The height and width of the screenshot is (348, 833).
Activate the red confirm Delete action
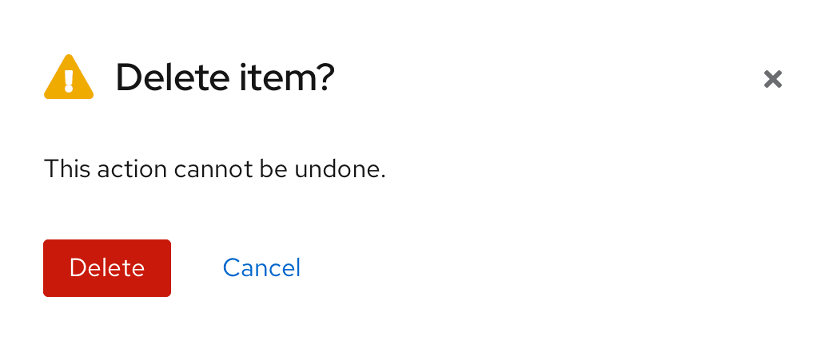coord(107,268)
